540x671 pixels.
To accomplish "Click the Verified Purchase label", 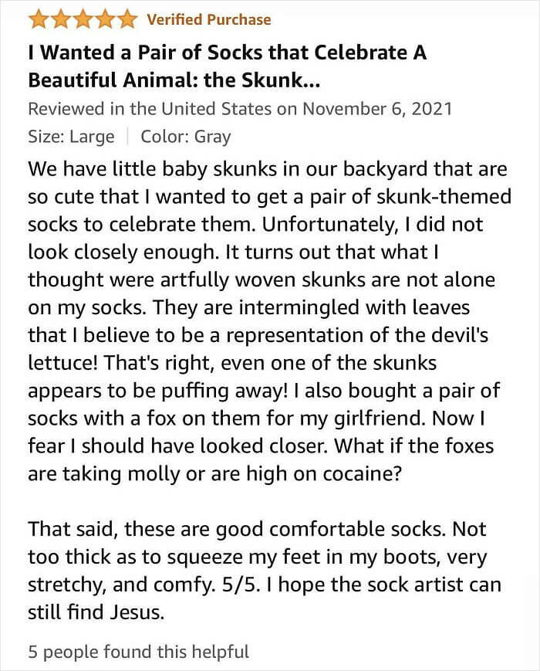I will coord(208,19).
